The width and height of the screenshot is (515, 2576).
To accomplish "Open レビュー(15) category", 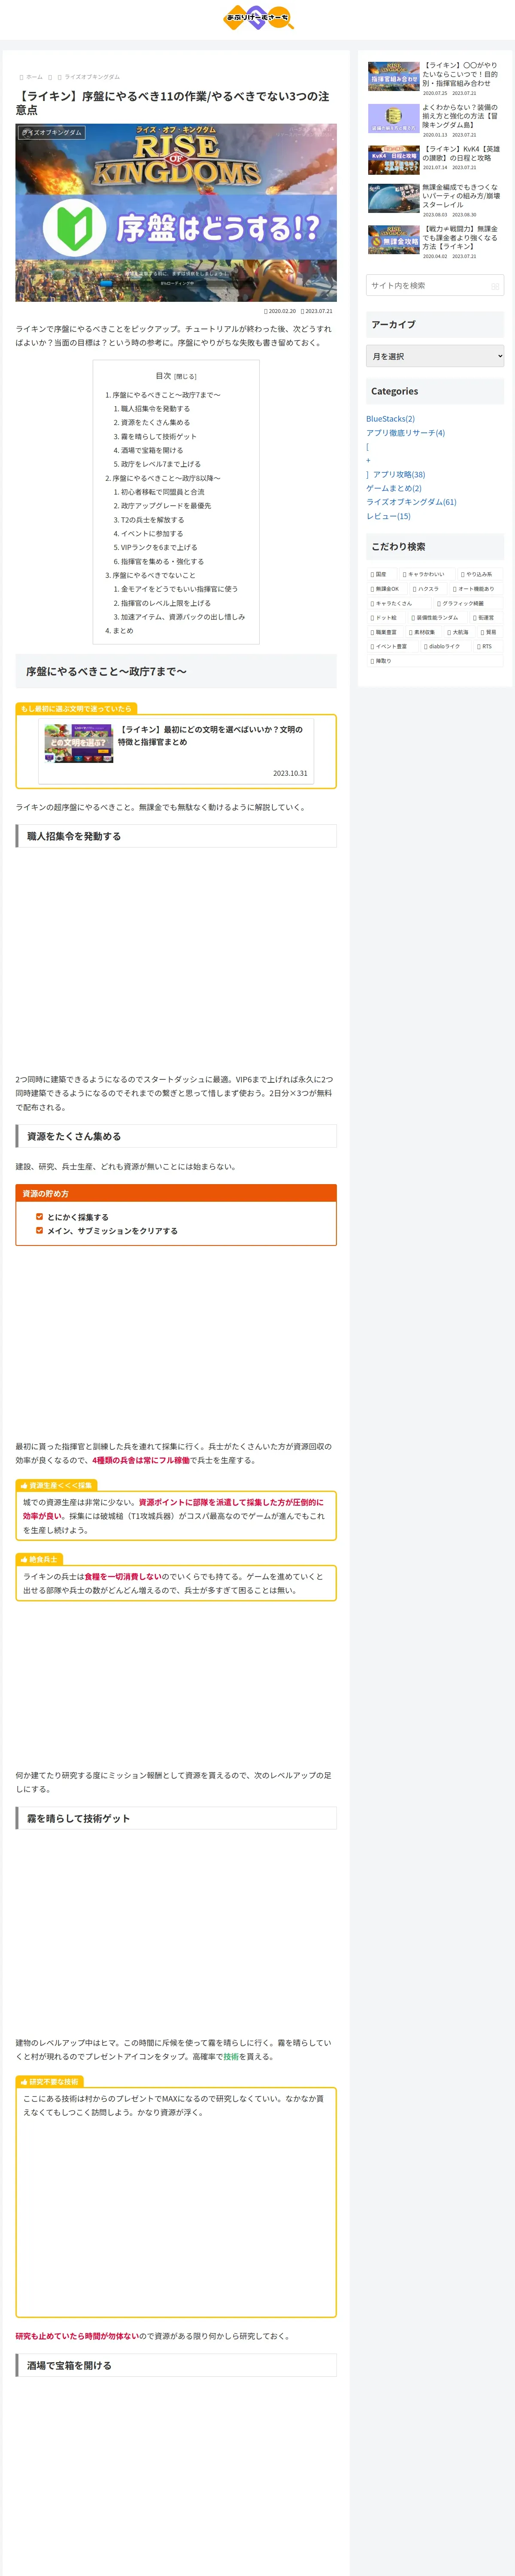I will click(388, 516).
